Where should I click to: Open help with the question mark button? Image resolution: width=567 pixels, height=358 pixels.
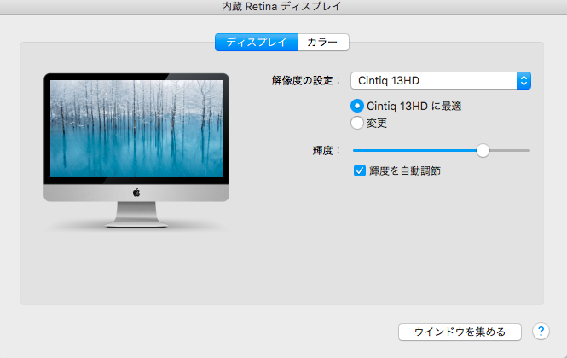[x=541, y=332]
